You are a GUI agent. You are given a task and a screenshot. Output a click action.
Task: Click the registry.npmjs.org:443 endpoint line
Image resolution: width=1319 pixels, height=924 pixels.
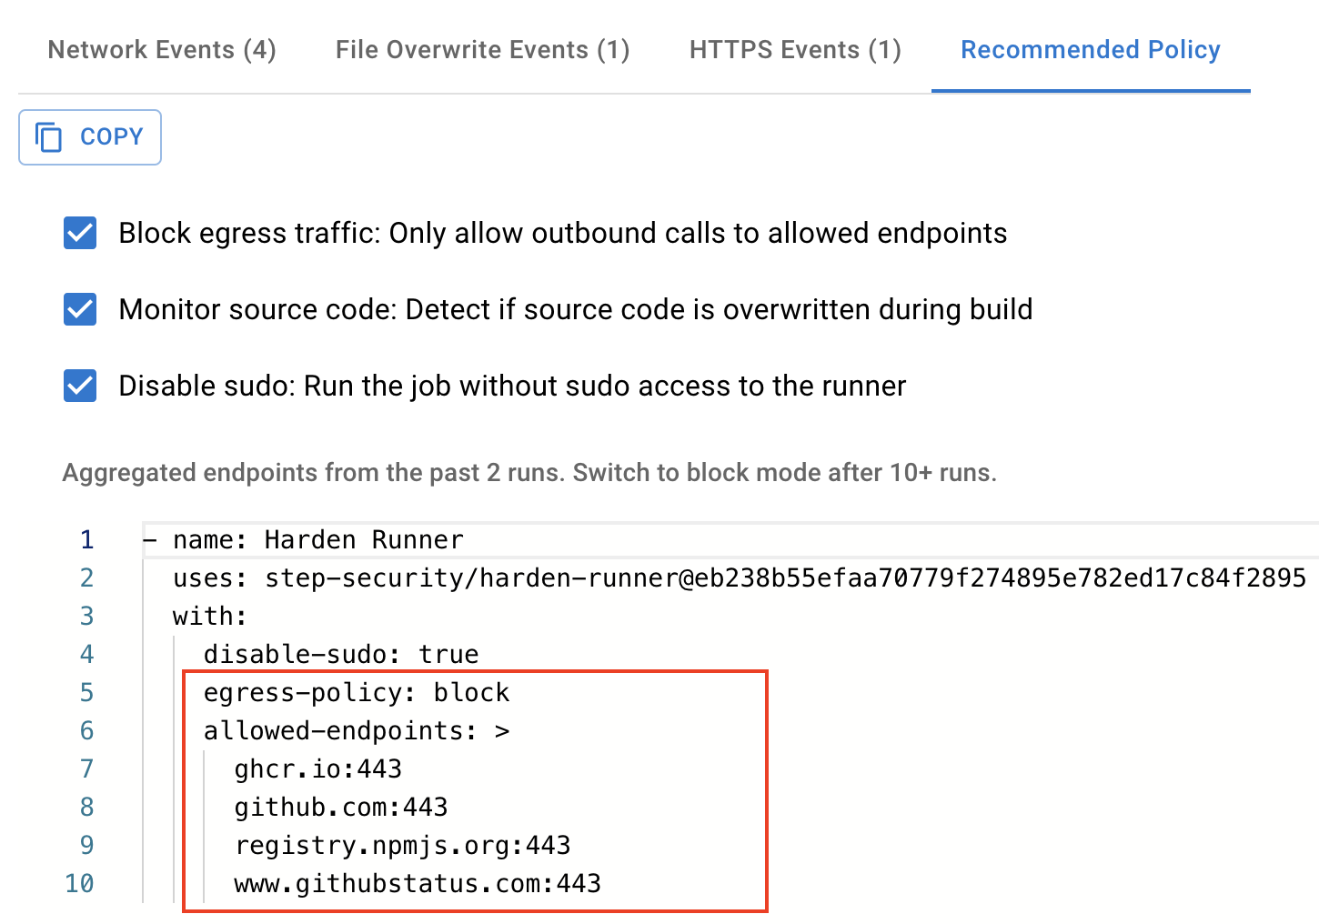pyautogui.click(x=403, y=845)
